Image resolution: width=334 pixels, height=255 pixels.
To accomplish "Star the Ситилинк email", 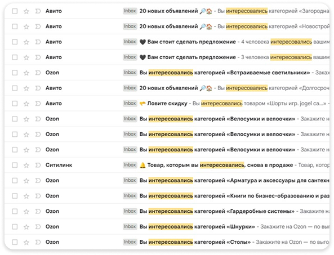I will click(26, 165).
